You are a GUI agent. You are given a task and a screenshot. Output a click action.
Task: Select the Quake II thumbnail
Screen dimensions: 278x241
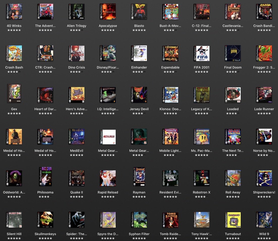[x=76, y=178]
